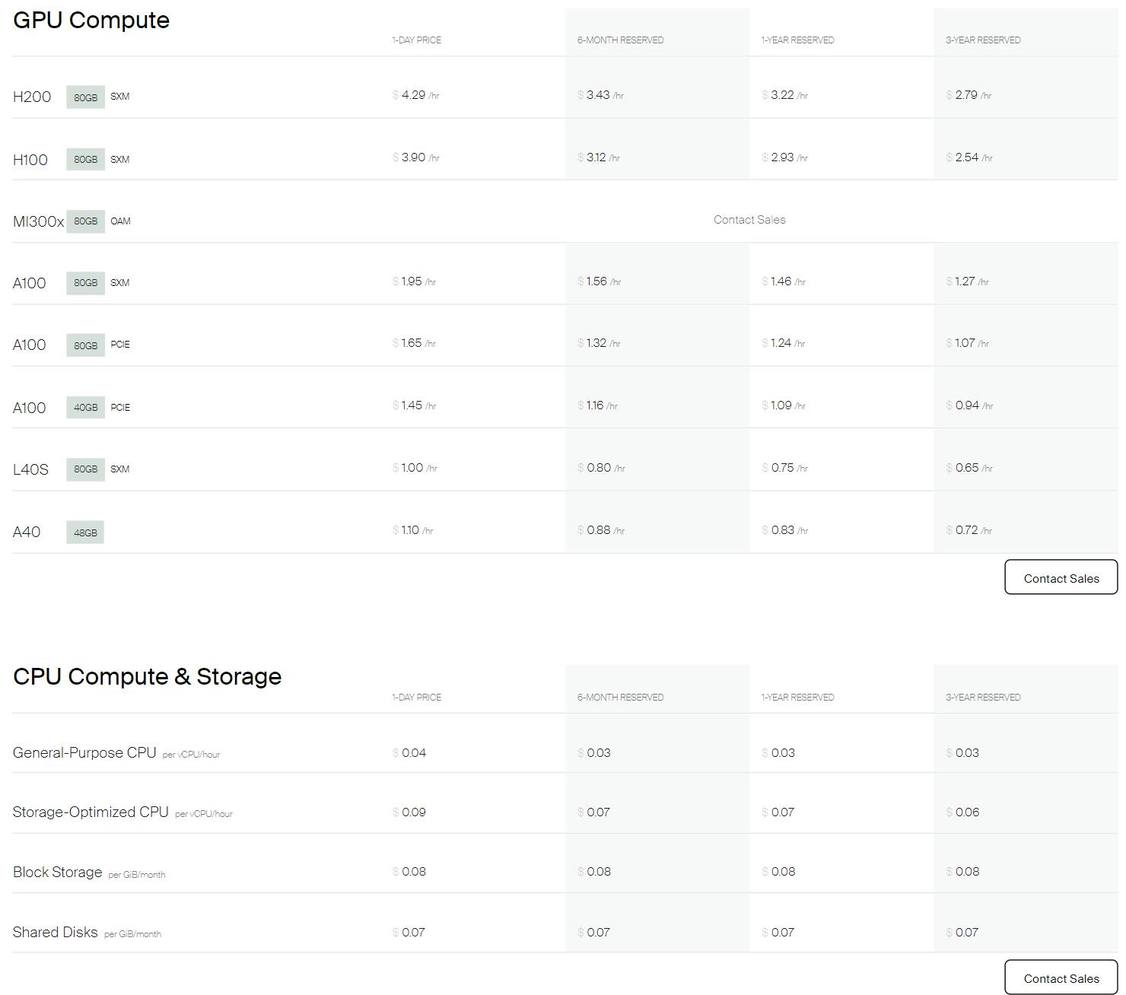
Task: Click the A100 label in the 80GB PCIE row
Action: click(x=30, y=345)
